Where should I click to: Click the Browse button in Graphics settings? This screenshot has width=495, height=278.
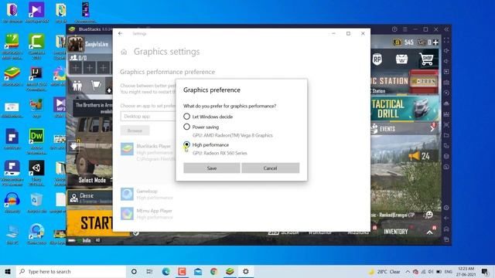135,131
